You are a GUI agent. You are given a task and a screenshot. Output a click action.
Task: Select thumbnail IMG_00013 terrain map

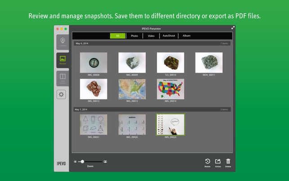coord(132,89)
